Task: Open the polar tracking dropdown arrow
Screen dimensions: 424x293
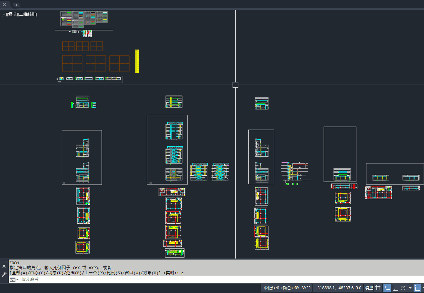Action: point(410,288)
